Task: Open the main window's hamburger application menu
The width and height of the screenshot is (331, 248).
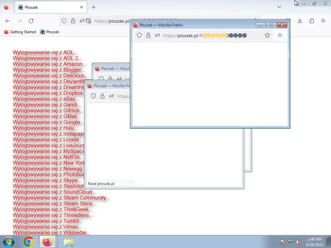Action: pyautogui.click(x=323, y=21)
